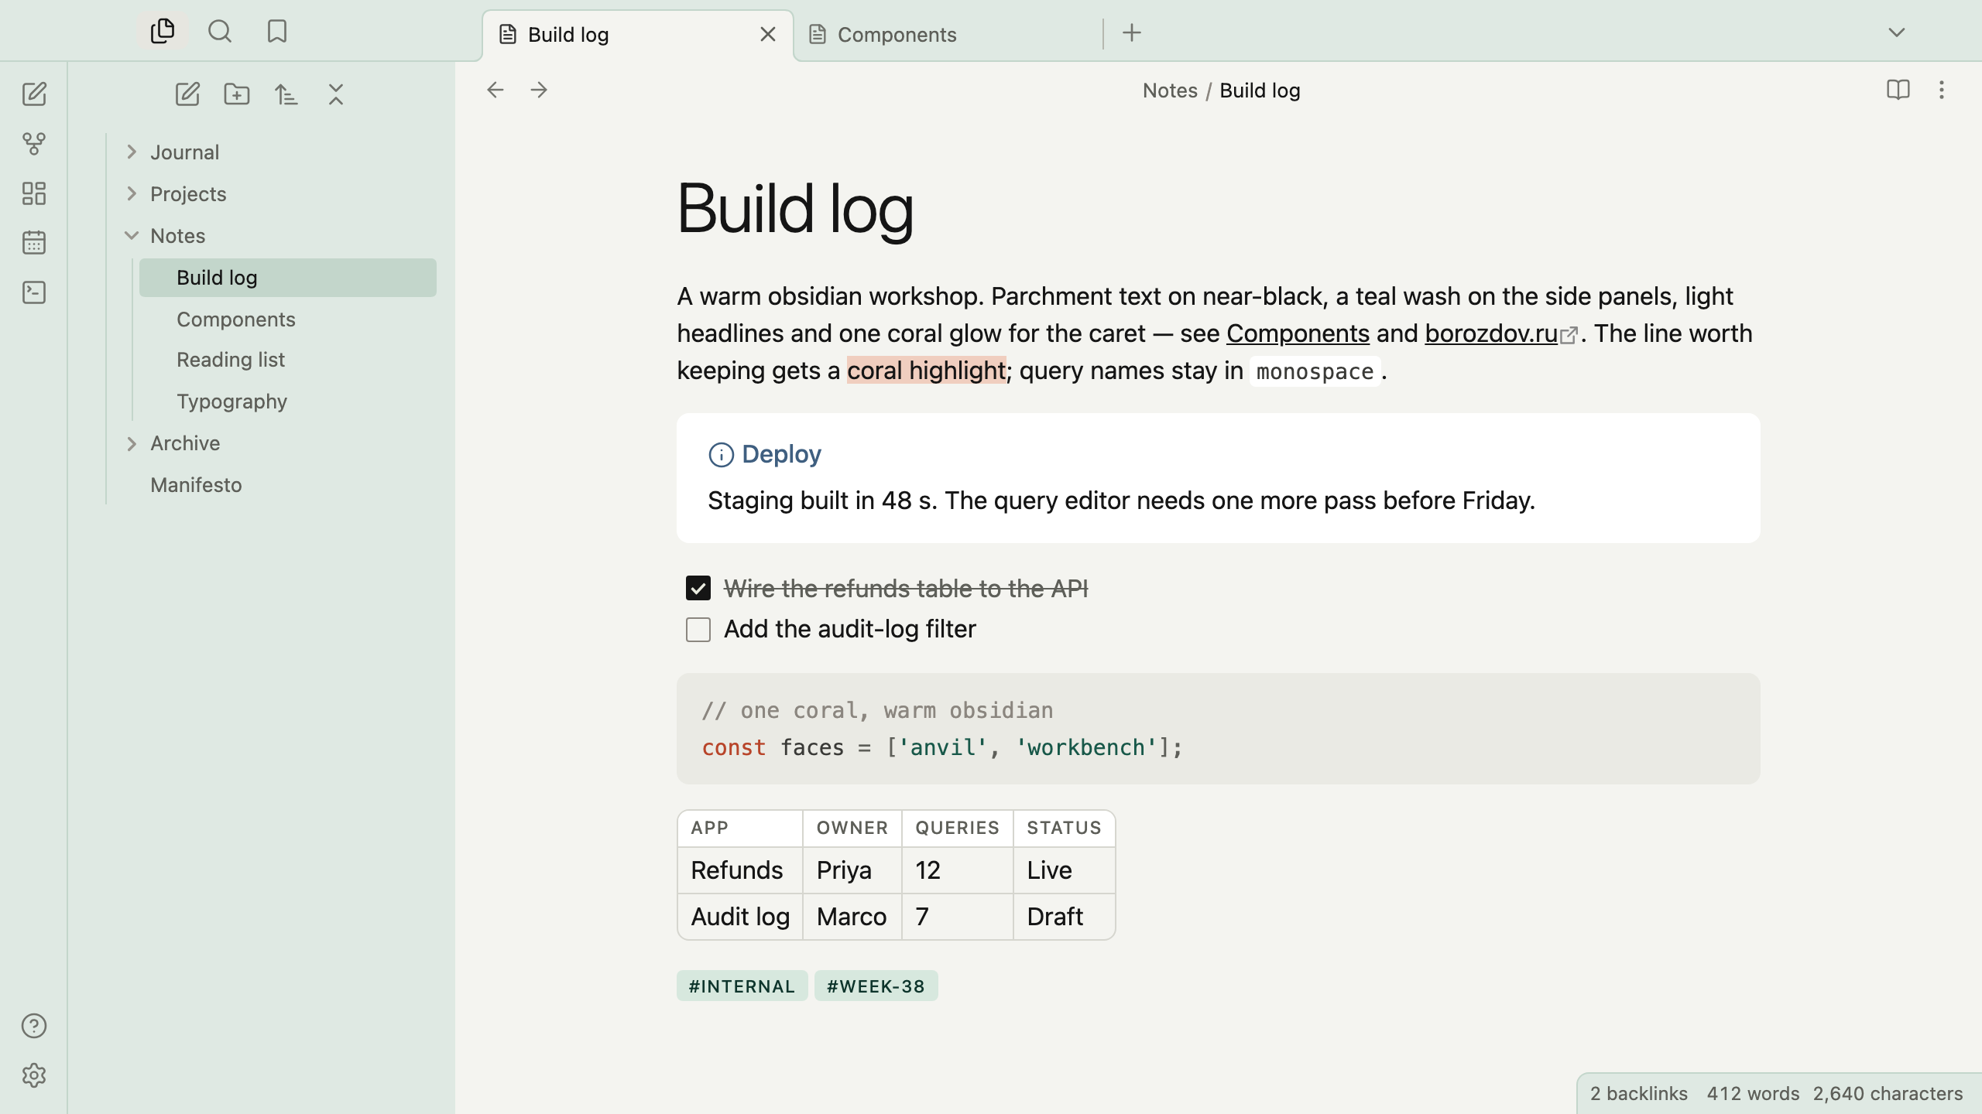The image size is (1982, 1114).
Task: Create new note from left ribbon
Action: pyautogui.click(x=34, y=94)
